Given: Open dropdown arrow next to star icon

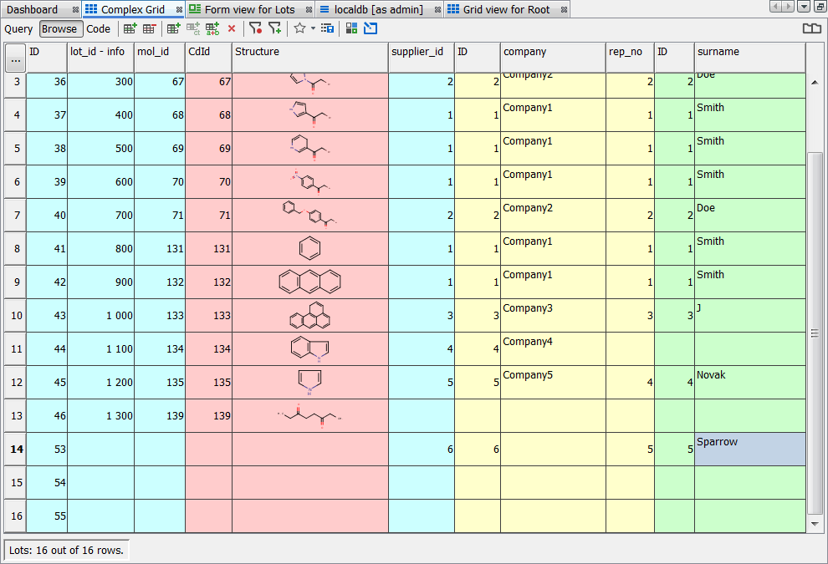Looking at the screenshot, I should click(313, 28).
